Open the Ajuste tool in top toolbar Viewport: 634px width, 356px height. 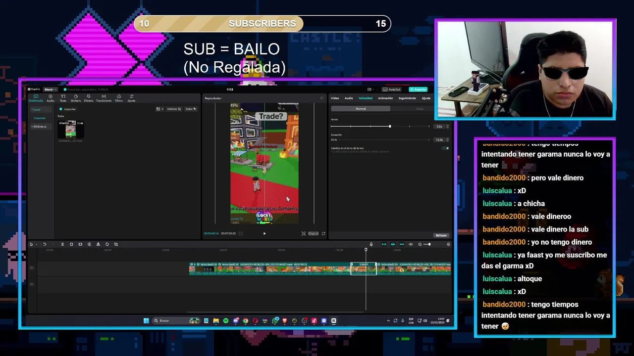[131, 98]
